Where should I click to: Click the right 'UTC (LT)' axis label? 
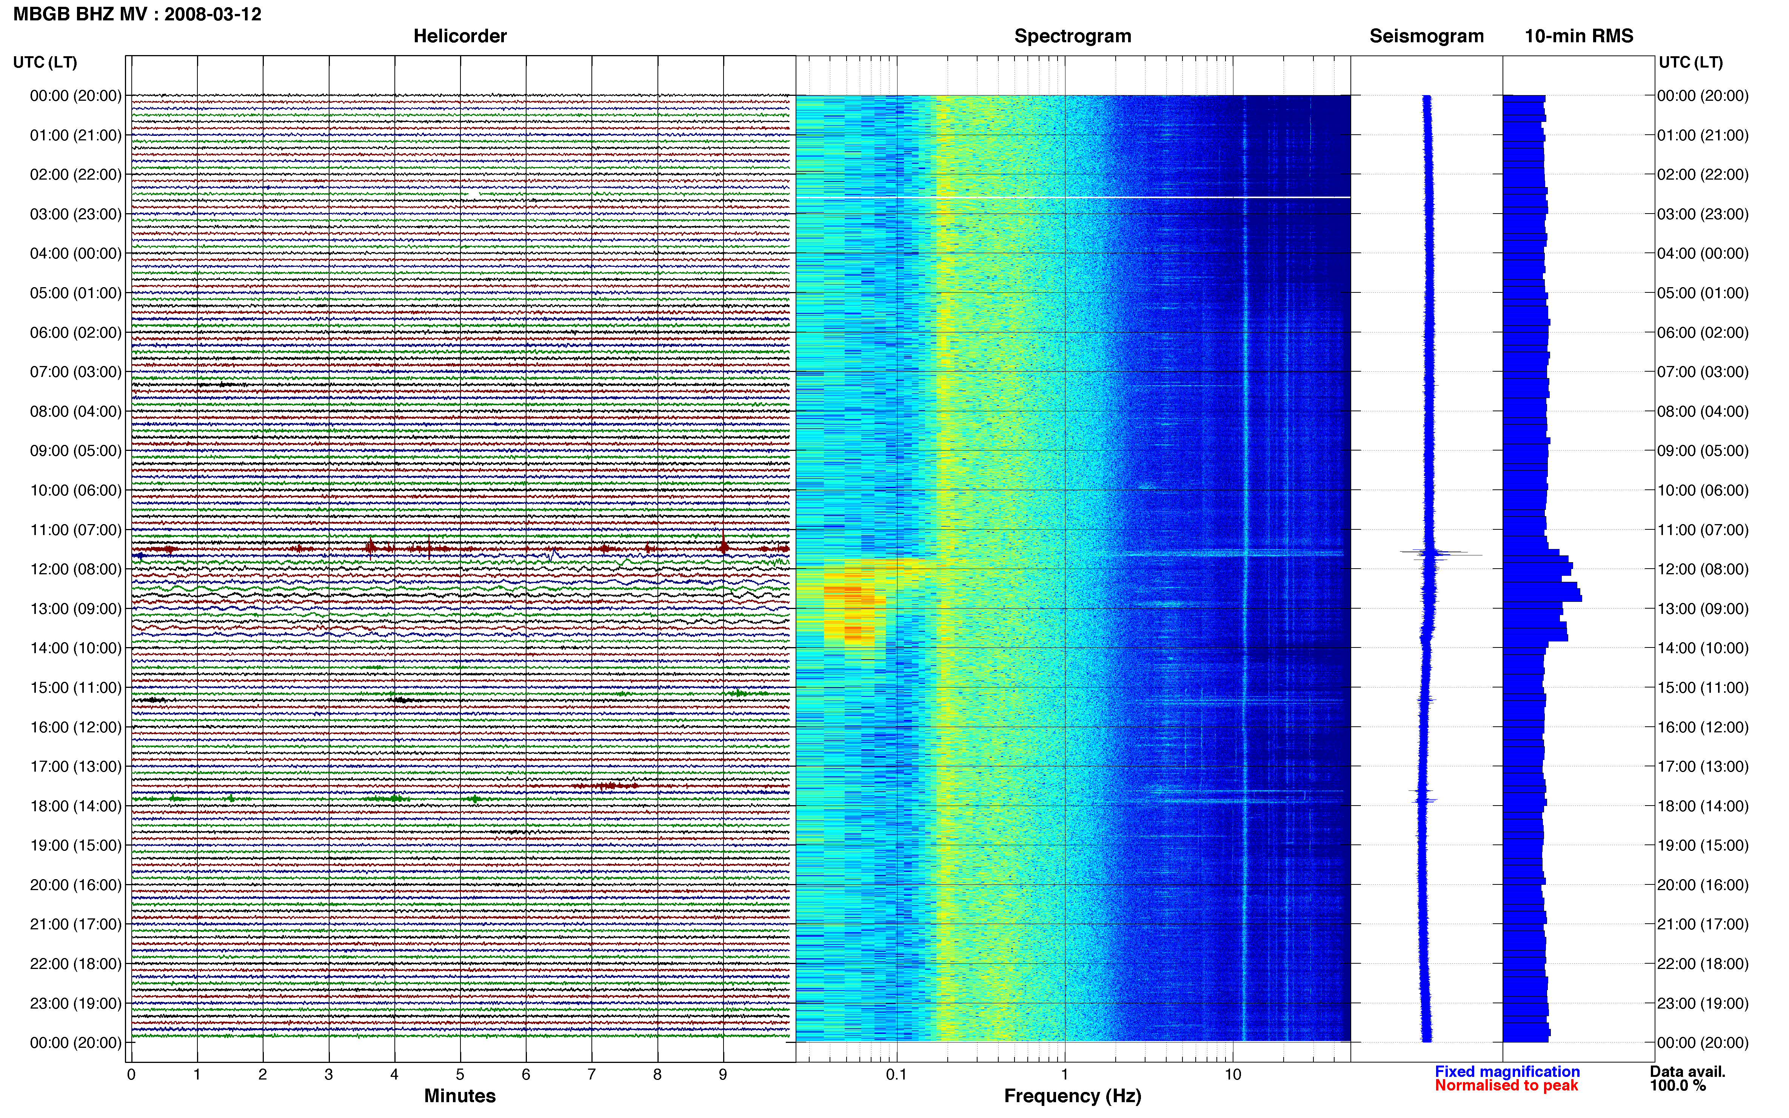click(x=1690, y=62)
